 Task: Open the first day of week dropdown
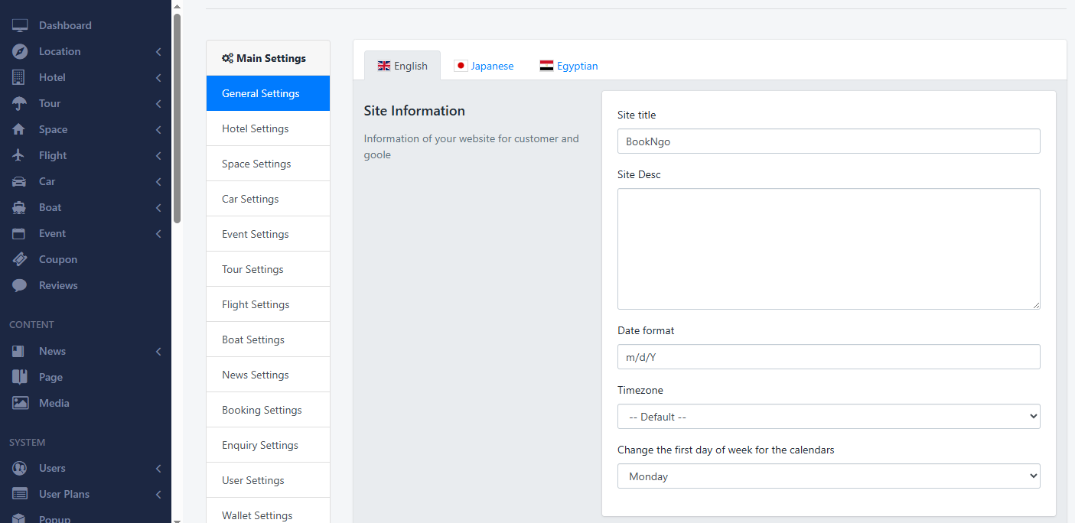click(828, 476)
